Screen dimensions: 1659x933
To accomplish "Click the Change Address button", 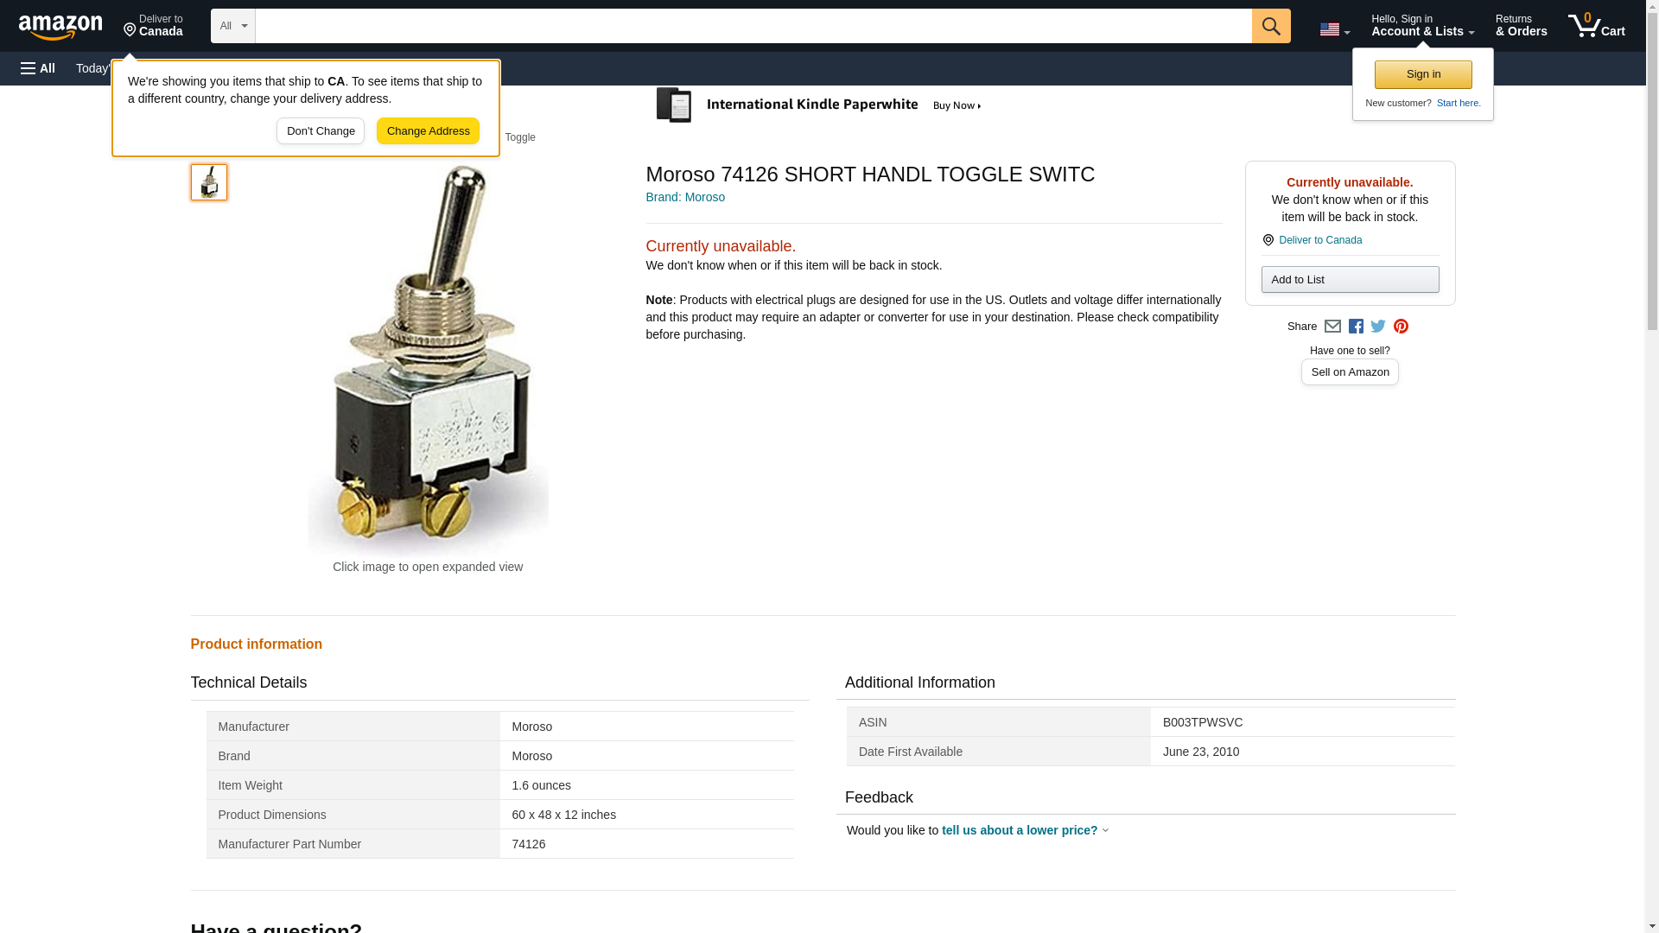I will (428, 131).
